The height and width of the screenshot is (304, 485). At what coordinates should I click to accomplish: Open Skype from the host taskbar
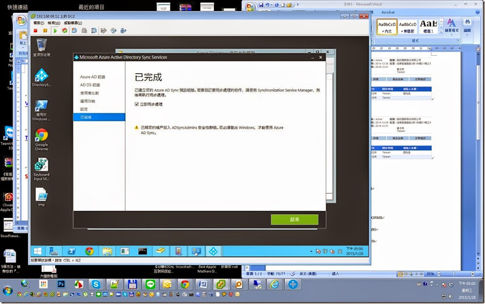pyautogui.click(x=96, y=284)
